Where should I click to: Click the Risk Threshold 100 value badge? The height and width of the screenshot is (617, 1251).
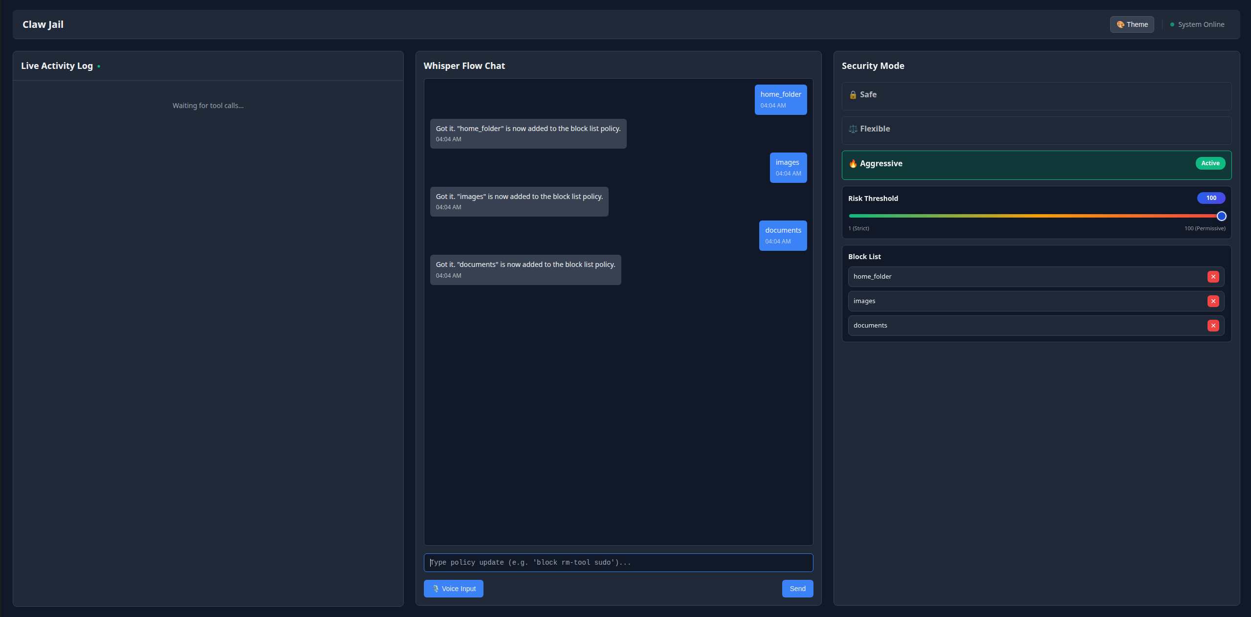pos(1211,198)
